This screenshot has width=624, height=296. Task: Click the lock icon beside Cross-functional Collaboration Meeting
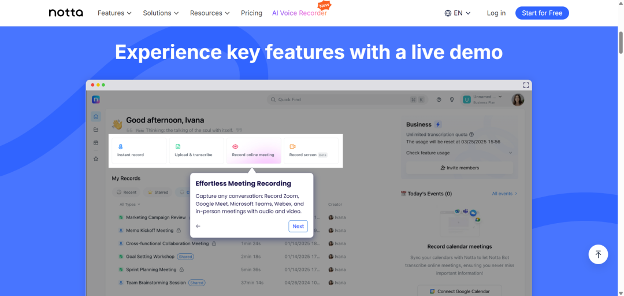(214, 243)
